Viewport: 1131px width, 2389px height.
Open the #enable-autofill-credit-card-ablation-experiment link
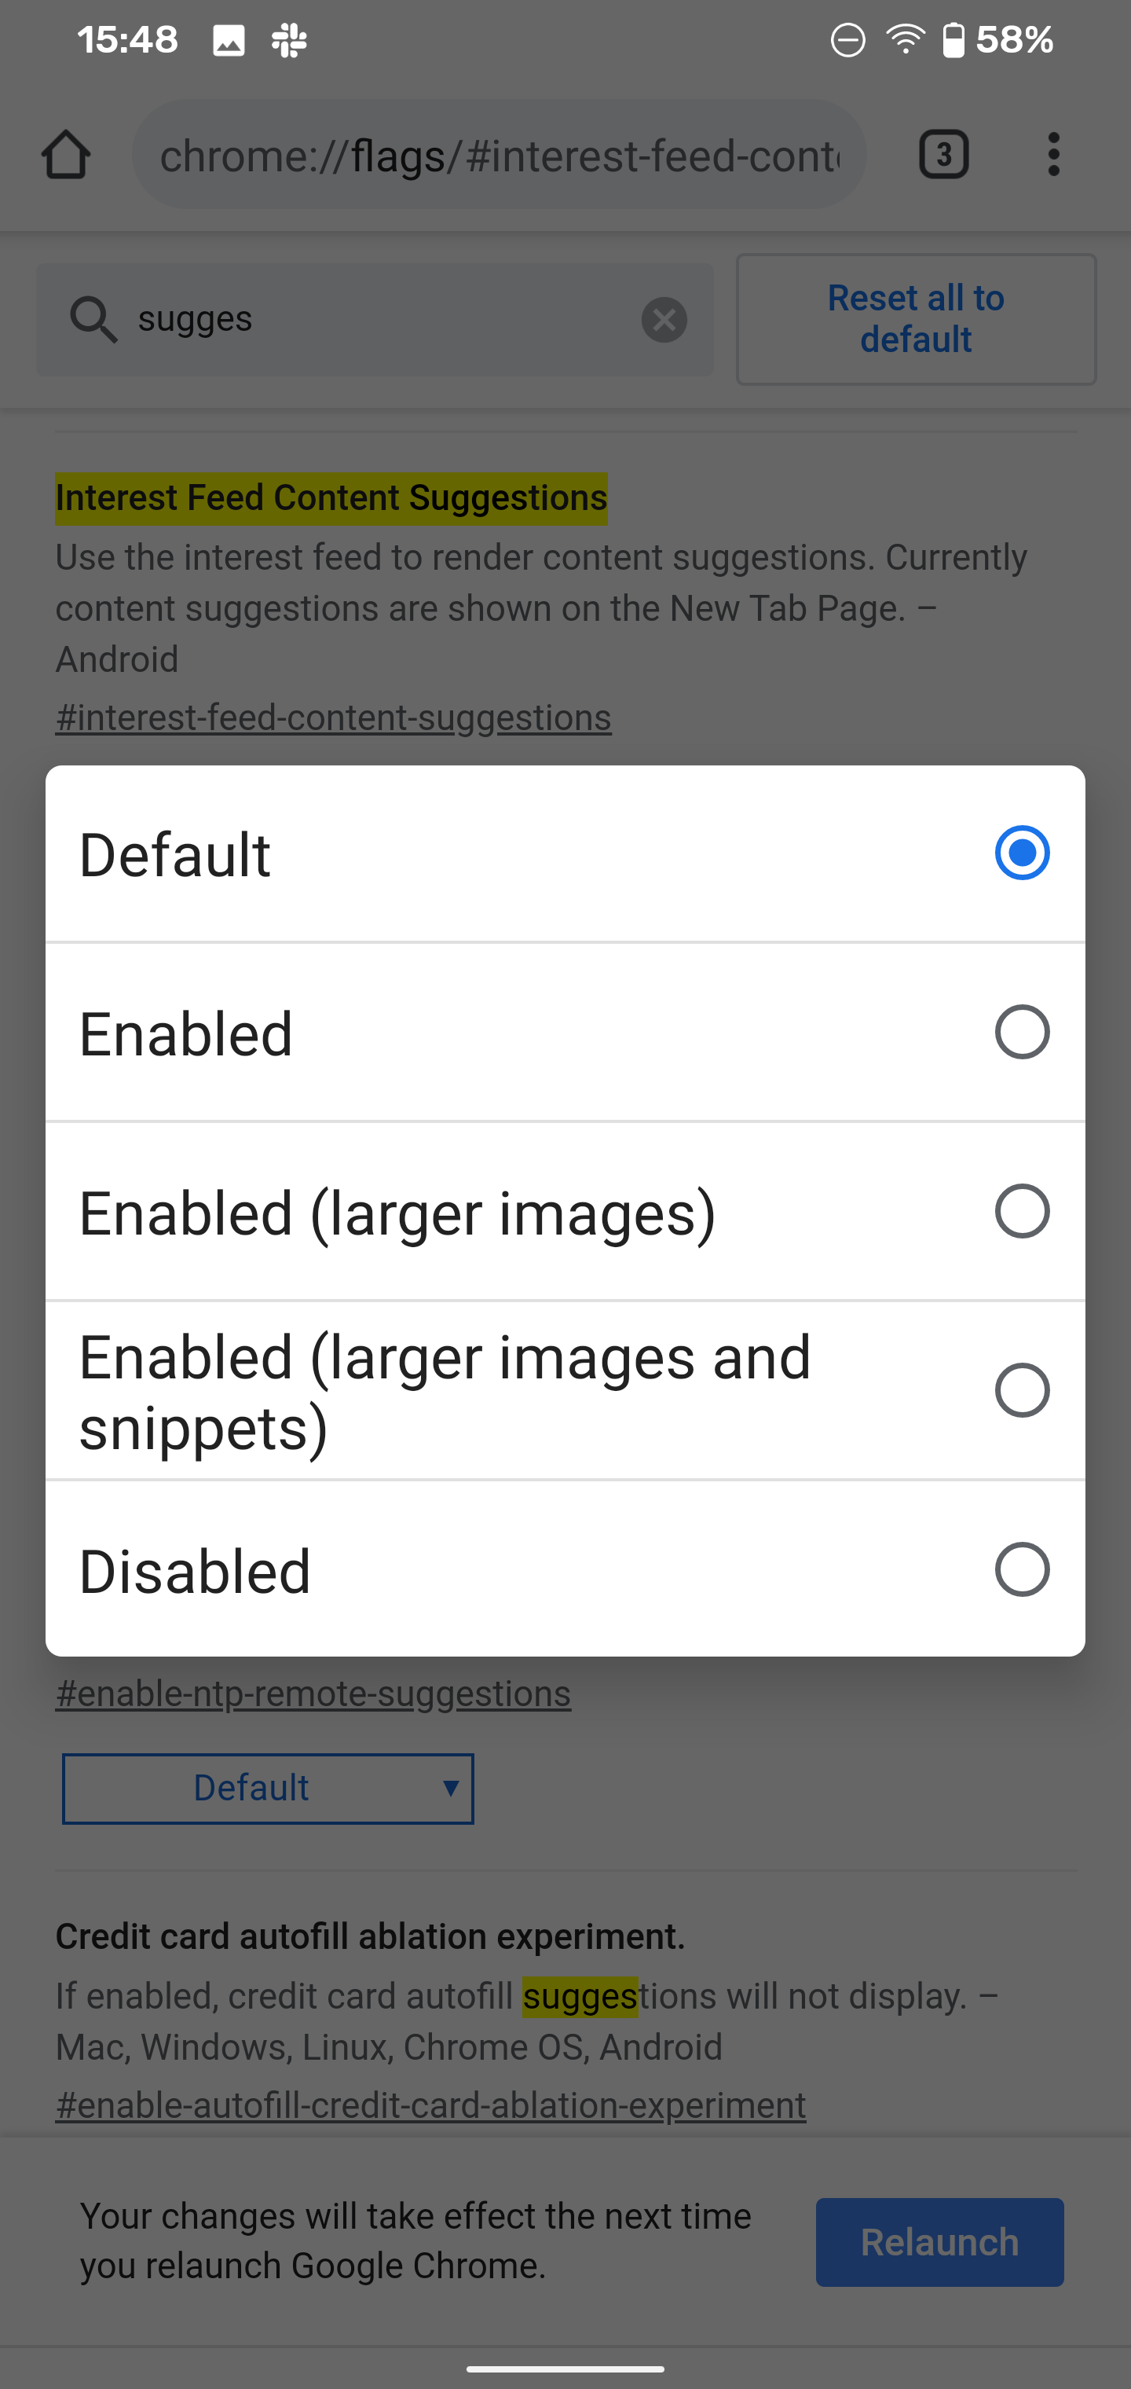[430, 2105]
